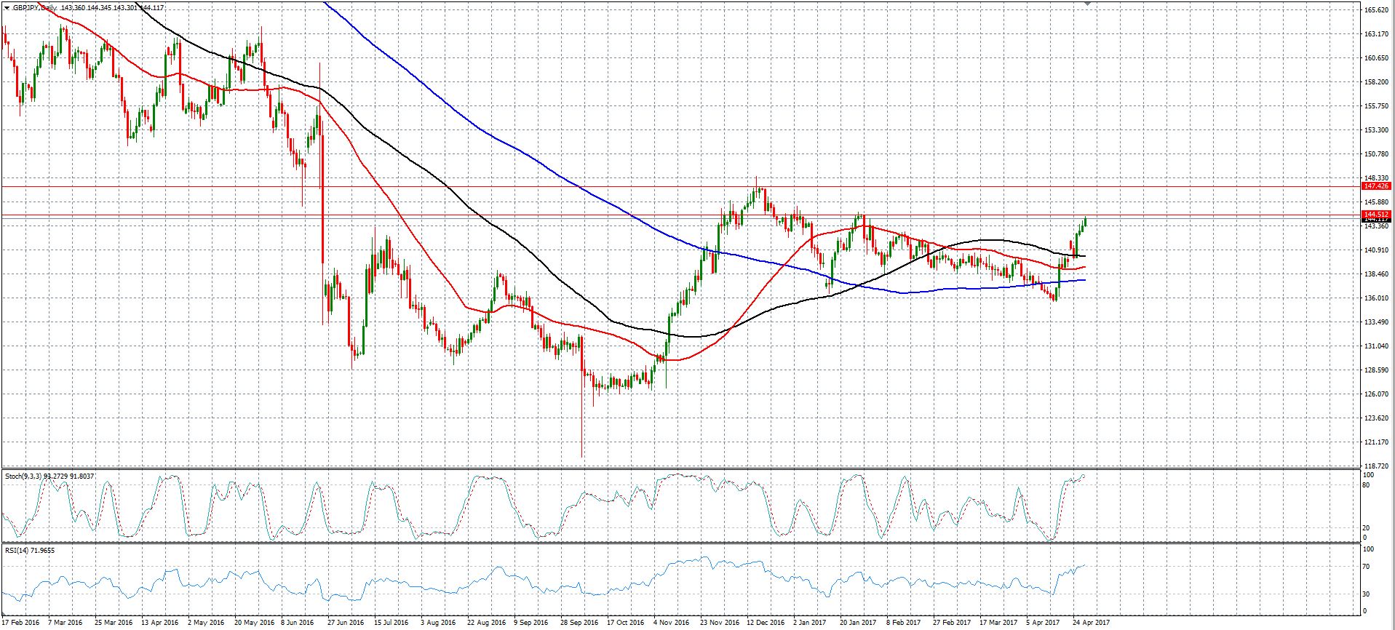Click the 24 Apr 2017 date label
Viewport: 1395px width, 630px height.
click(x=1090, y=623)
